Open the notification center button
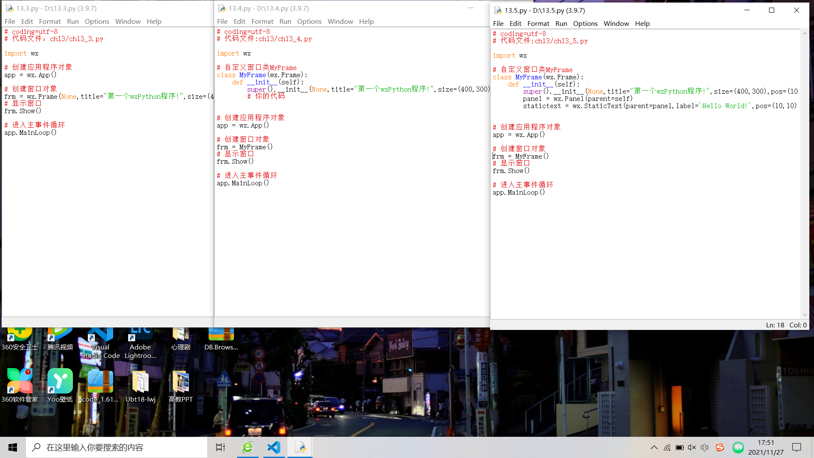 (x=797, y=447)
